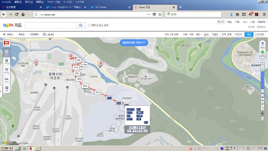Show restaurants with the fork-and-knife icon
Screen dimensions: 268x151
click(7, 70)
